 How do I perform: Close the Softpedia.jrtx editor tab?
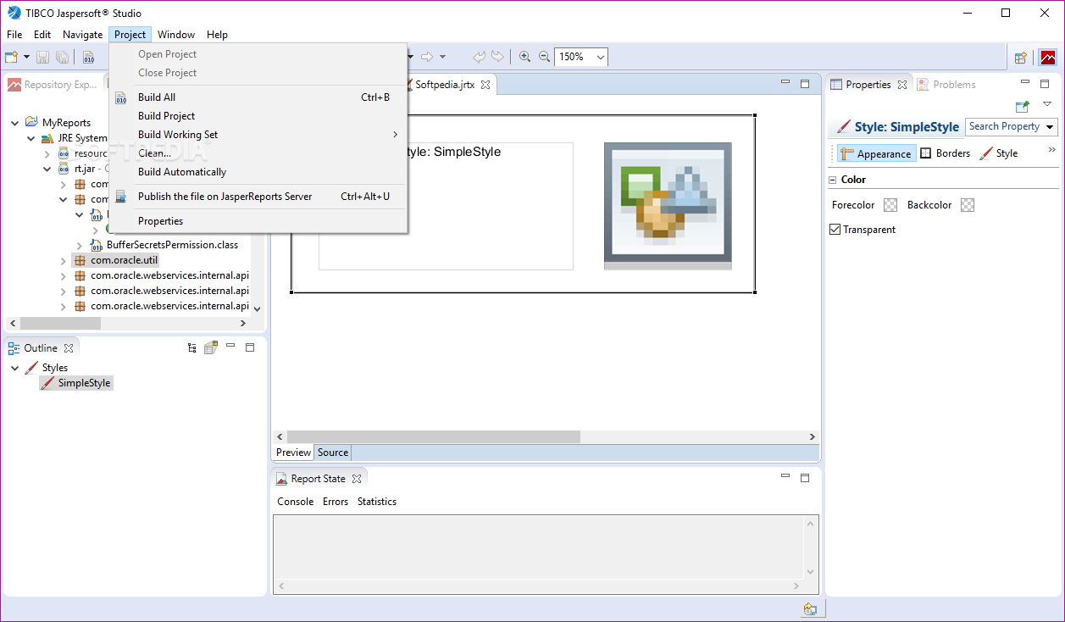485,86
